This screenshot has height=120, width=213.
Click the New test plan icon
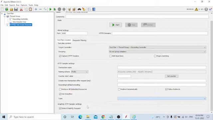2,9
